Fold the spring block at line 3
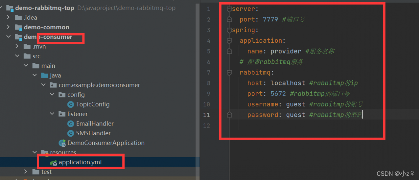Image resolution: width=419 pixels, height=180 pixels. [x=229, y=30]
